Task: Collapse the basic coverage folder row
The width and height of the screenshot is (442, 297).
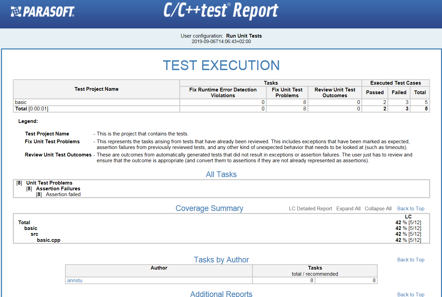Action: pyautogui.click(x=31, y=228)
